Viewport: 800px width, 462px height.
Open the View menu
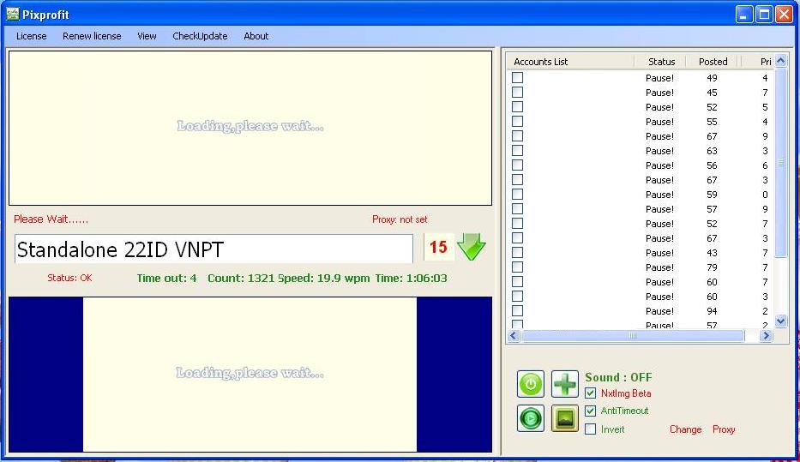[147, 36]
